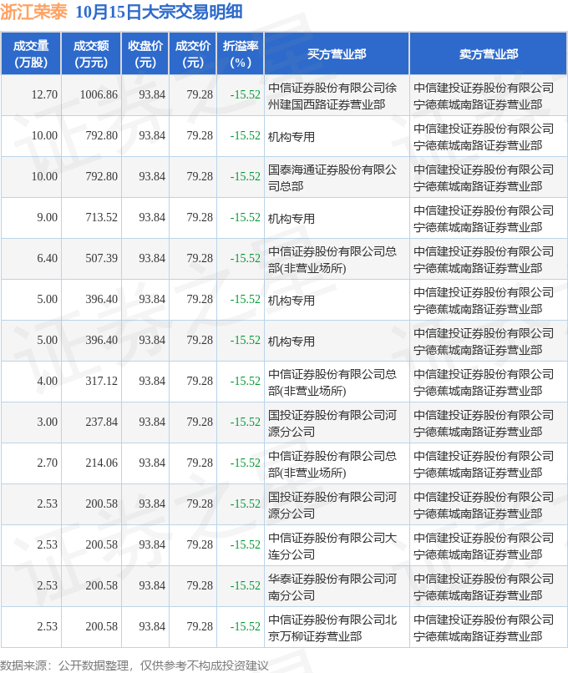Click the 卖方营业部 column header
The image size is (568, 673).
489,53
